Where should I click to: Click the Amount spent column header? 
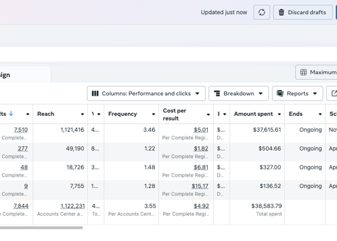point(253,114)
